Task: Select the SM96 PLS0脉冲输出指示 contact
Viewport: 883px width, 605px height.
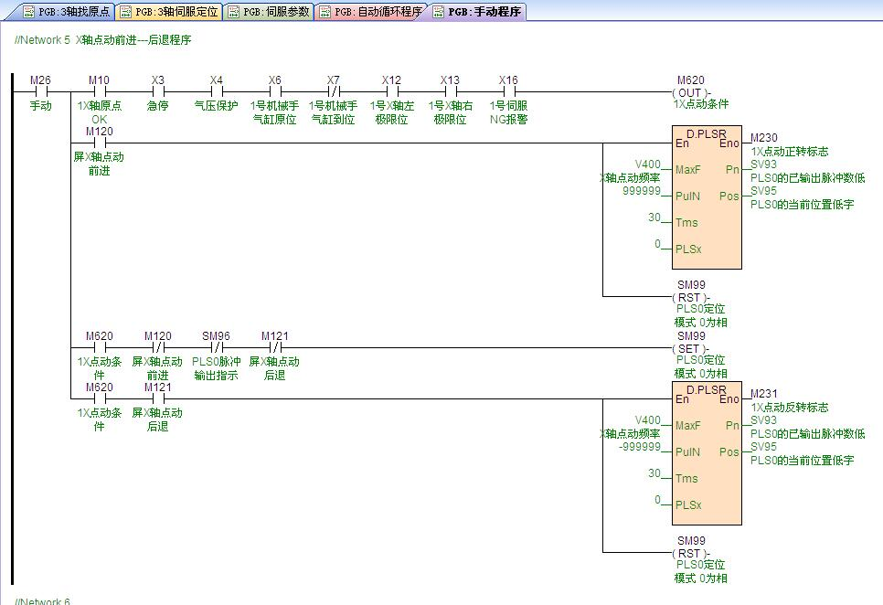Action: tap(216, 347)
